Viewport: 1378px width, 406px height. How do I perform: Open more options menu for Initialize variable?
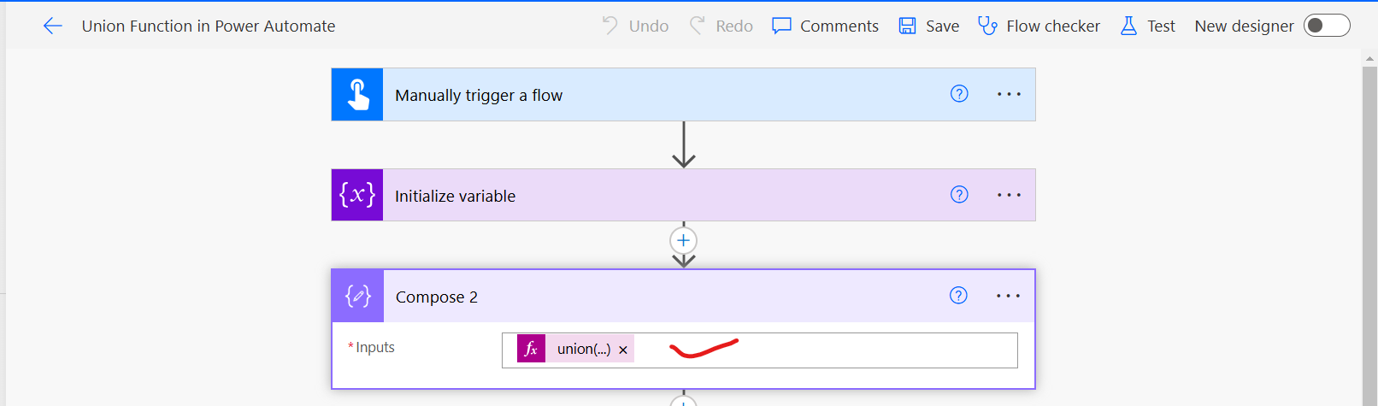(x=1009, y=195)
